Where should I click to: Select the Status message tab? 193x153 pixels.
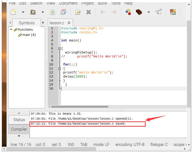pos(19,120)
